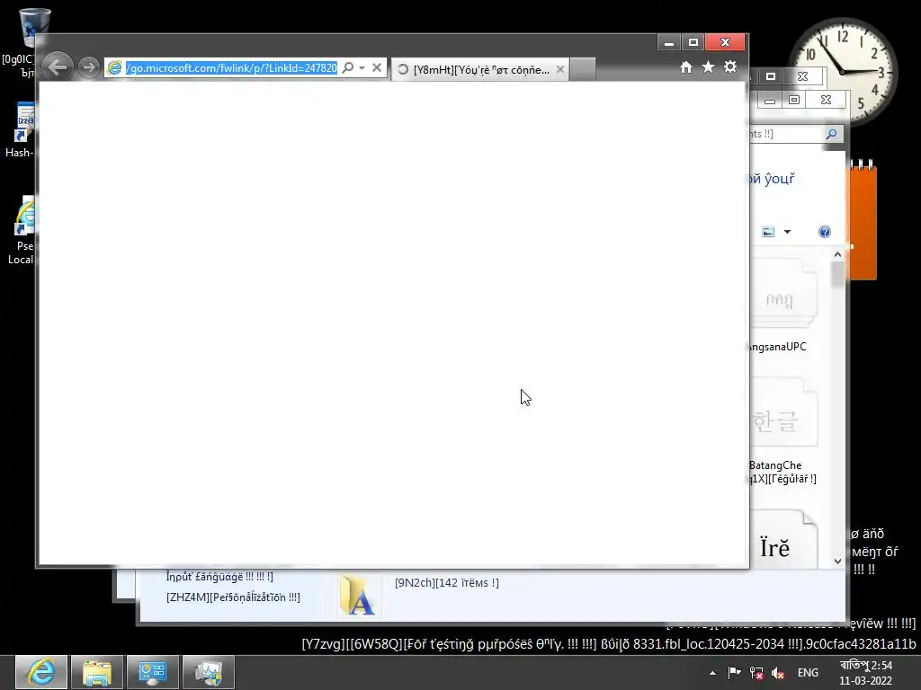Viewport: 921px width, 690px height.
Task: Click the address bar search magnifier
Action: (x=348, y=68)
